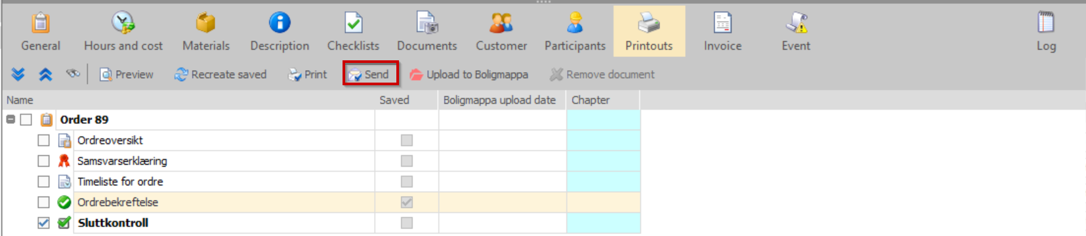Click the Sluttkontroll checklist icon
1086x236 pixels.
click(x=64, y=223)
